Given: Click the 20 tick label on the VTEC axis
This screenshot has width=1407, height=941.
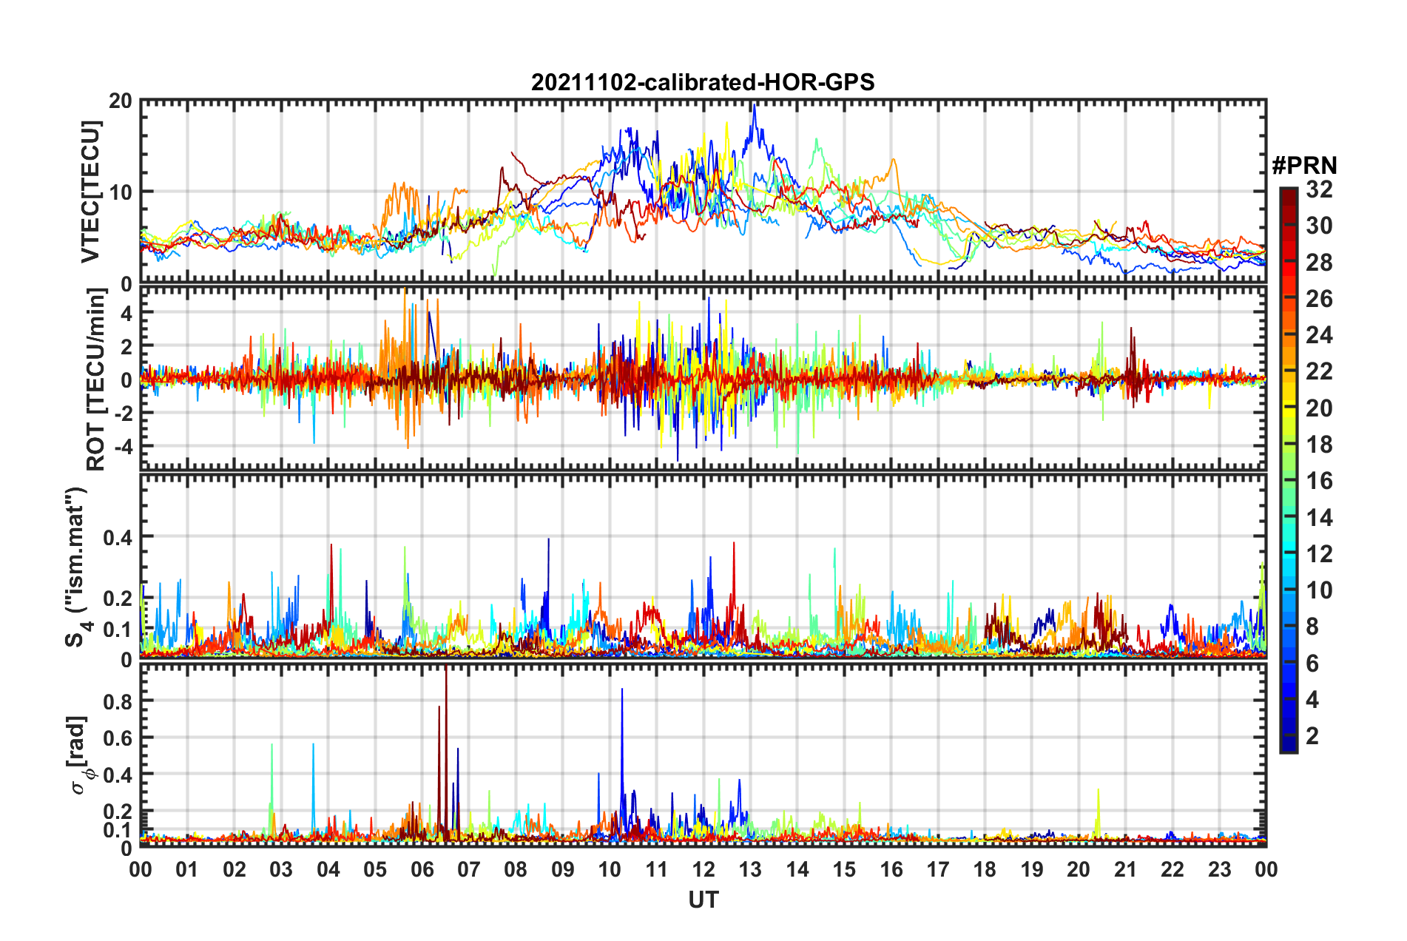Looking at the screenshot, I should click(x=120, y=101).
